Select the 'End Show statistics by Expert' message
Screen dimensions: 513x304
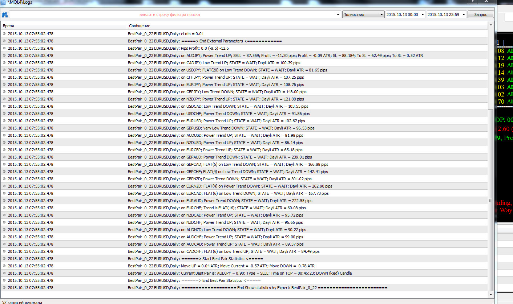click(x=244, y=288)
